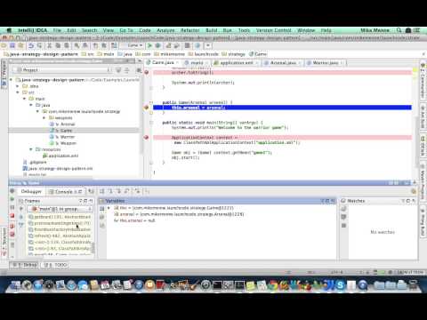Click the Skype icon in the Dock

340,285
